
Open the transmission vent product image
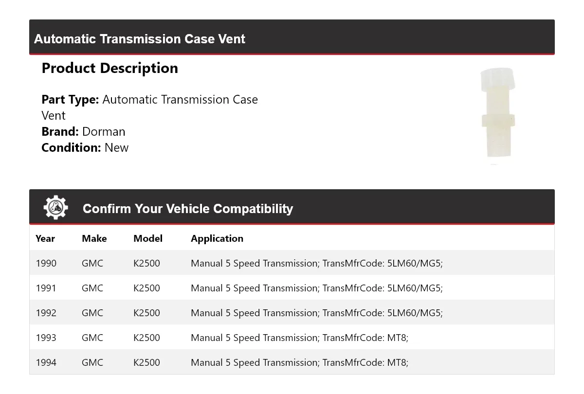tap(497, 113)
